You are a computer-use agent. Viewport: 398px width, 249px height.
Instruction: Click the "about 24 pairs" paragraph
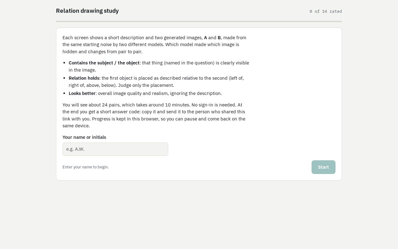(155, 115)
